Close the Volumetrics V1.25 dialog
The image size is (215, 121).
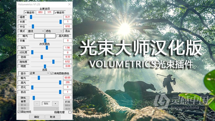[x=69, y=4]
